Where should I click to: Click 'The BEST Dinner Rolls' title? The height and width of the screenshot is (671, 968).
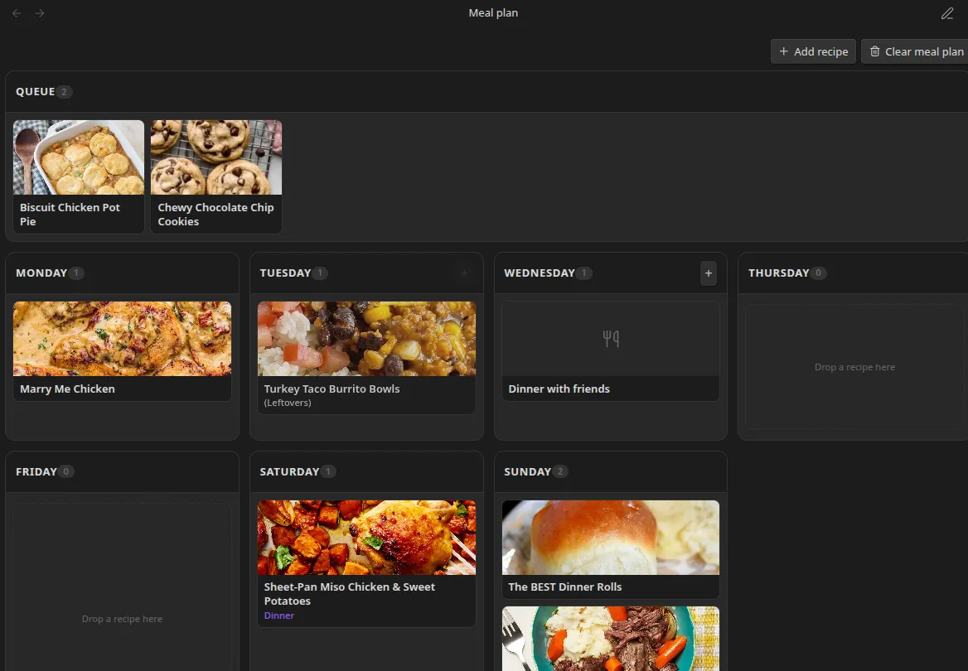click(565, 587)
